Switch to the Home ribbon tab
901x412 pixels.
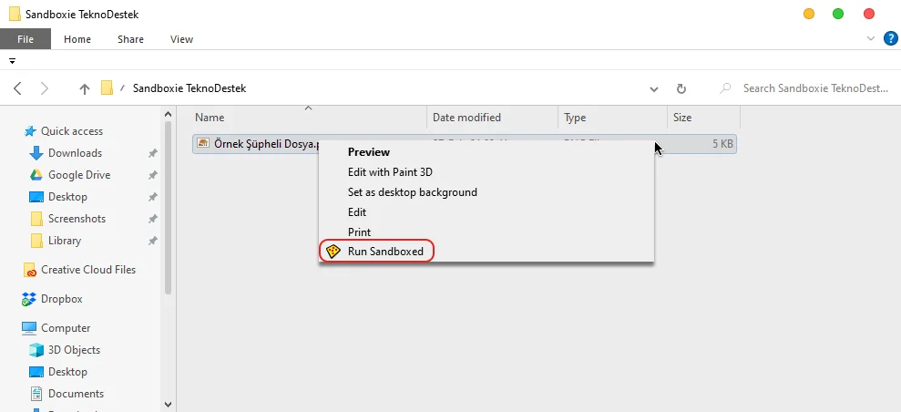pyautogui.click(x=77, y=39)
